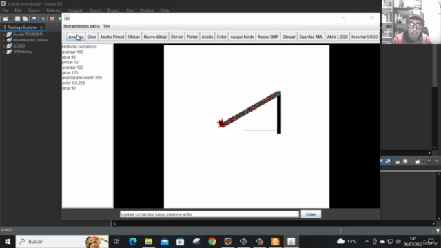This screenshot has width=441, height=248.
Task: Open the Ver menu
Action: tap(107, 26)
